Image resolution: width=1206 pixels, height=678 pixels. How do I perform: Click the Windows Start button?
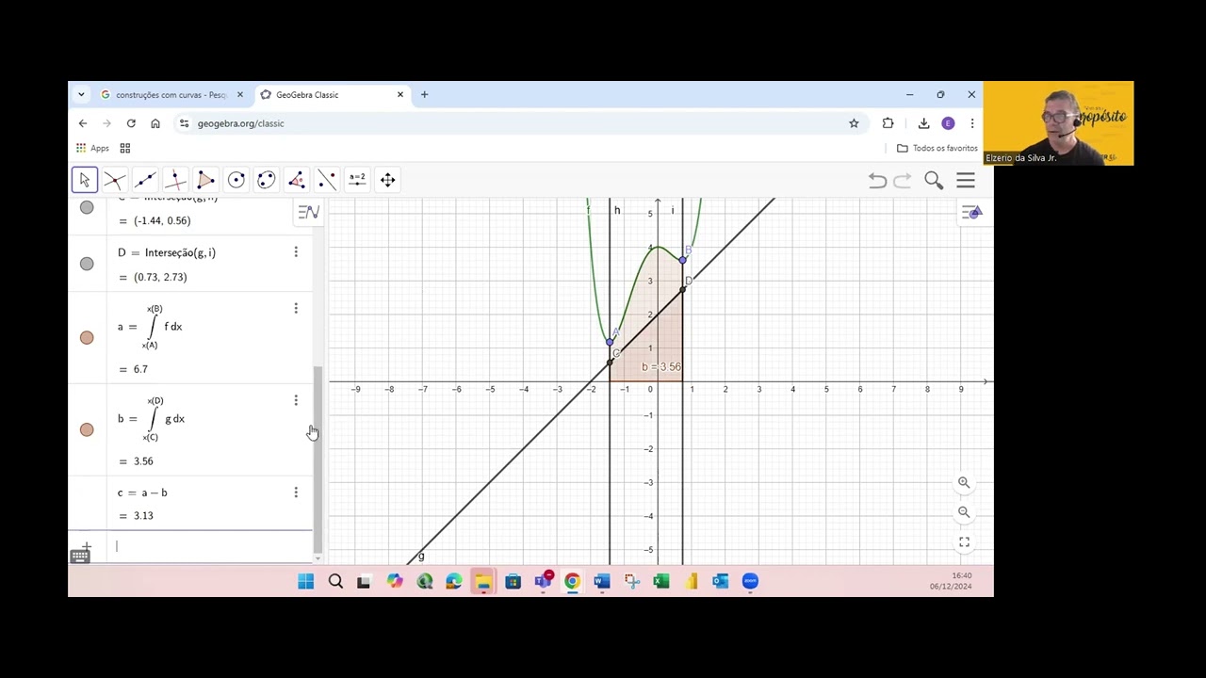(305, 582)
